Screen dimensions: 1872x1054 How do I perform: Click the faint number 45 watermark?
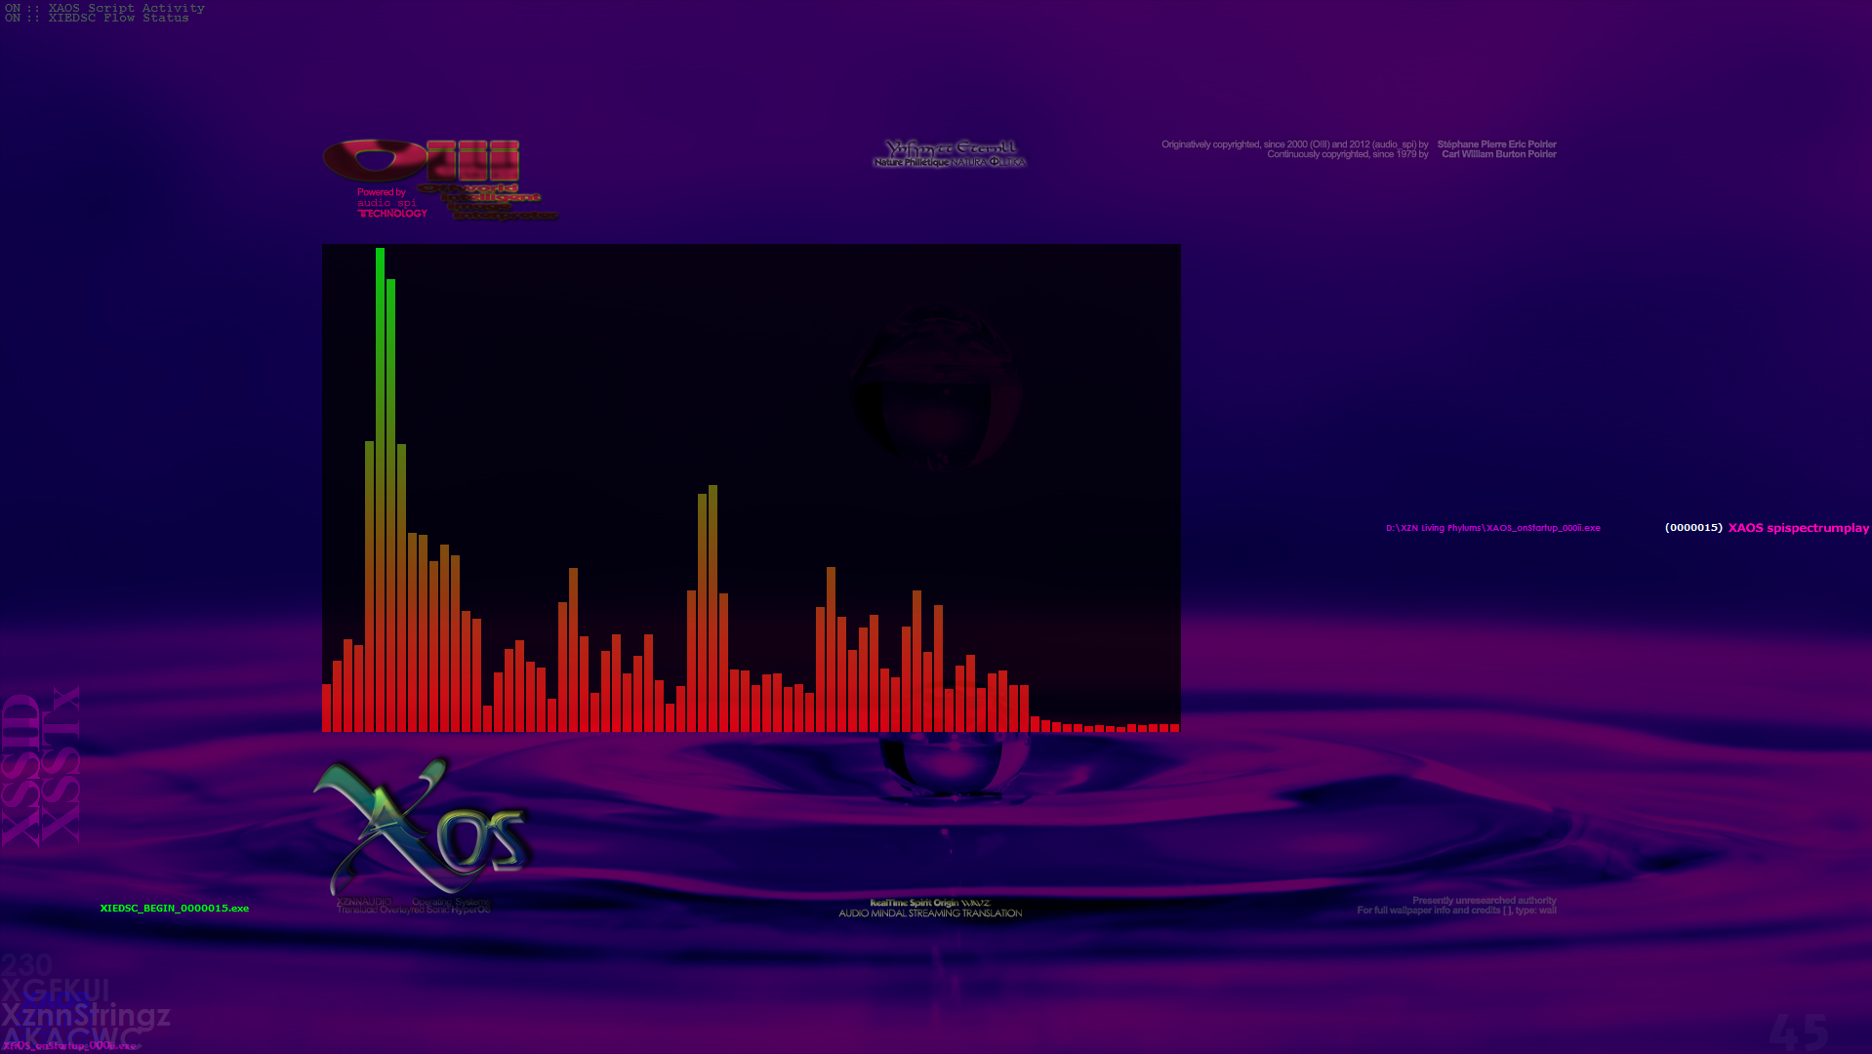pos(1798,1032)
